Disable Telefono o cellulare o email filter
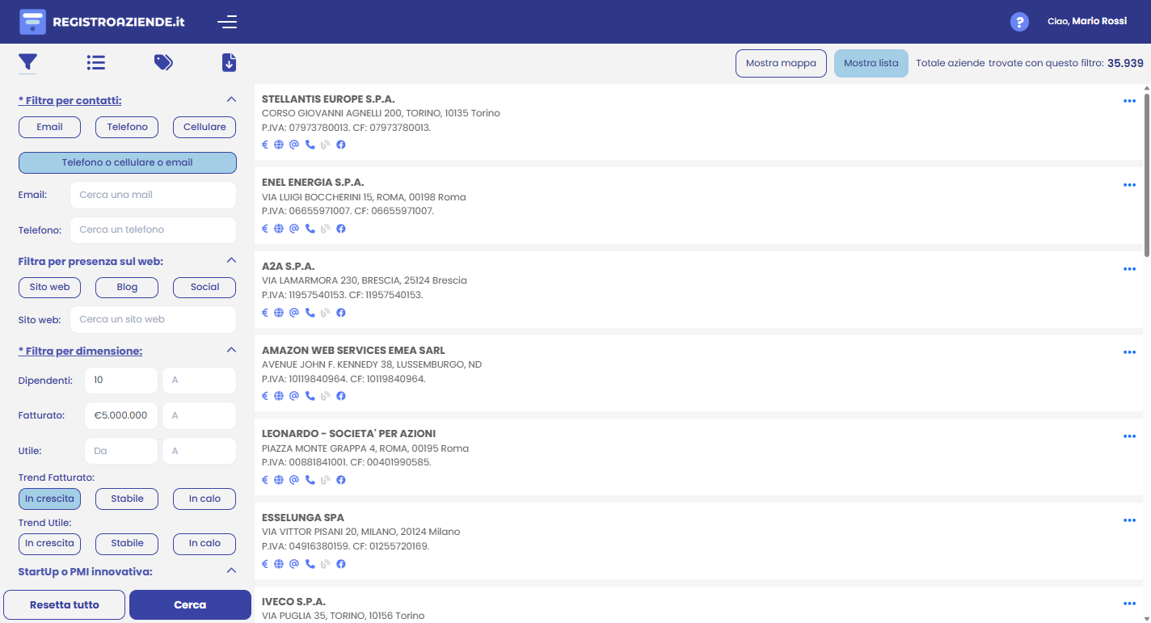This screenshot has height=623, width=1151. click(127, 162)
